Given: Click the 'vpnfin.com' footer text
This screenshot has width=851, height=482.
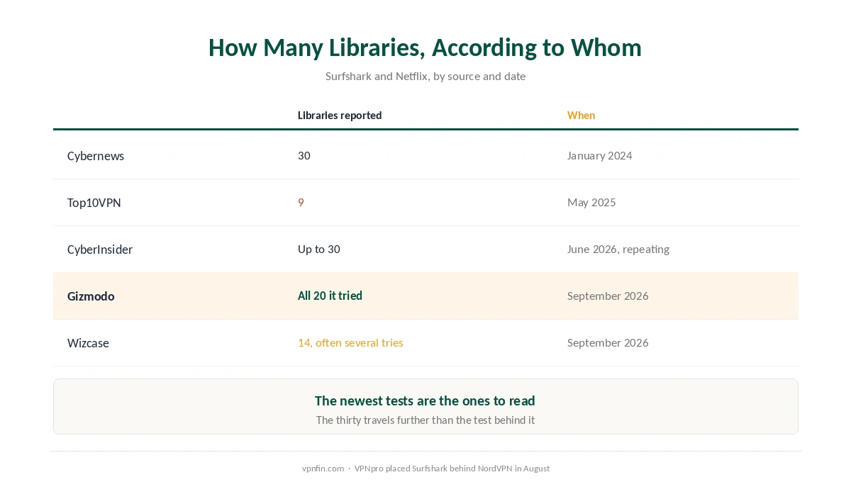Looking at the screenshot, I should tap(323, 469).
